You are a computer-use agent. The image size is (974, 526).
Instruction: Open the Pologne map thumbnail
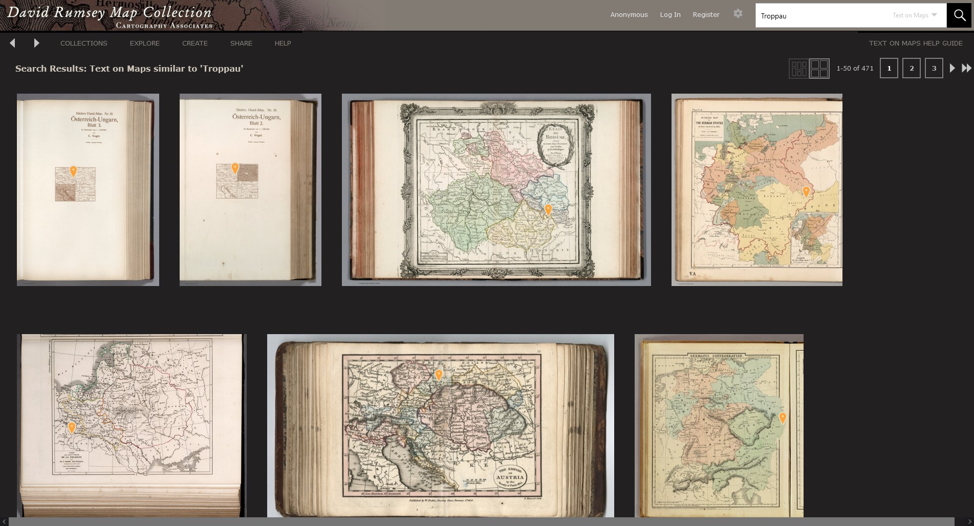coord(132,426)
